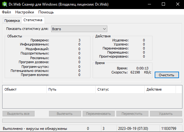Click the Рекламных label

pos(40,58)
